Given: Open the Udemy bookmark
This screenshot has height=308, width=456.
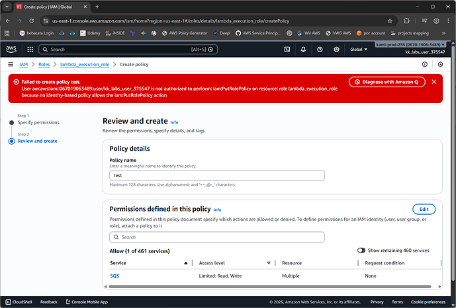Looking at the screenshot, I should [x=90, y=33].
